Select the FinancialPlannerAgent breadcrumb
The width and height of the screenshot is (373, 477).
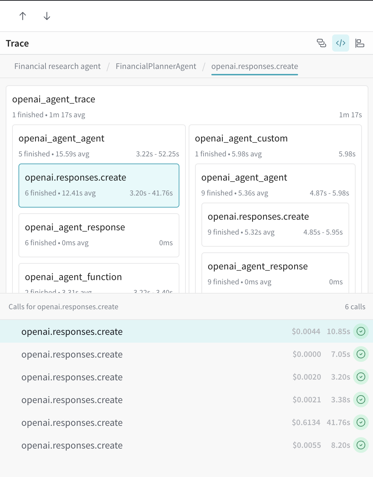156,66
